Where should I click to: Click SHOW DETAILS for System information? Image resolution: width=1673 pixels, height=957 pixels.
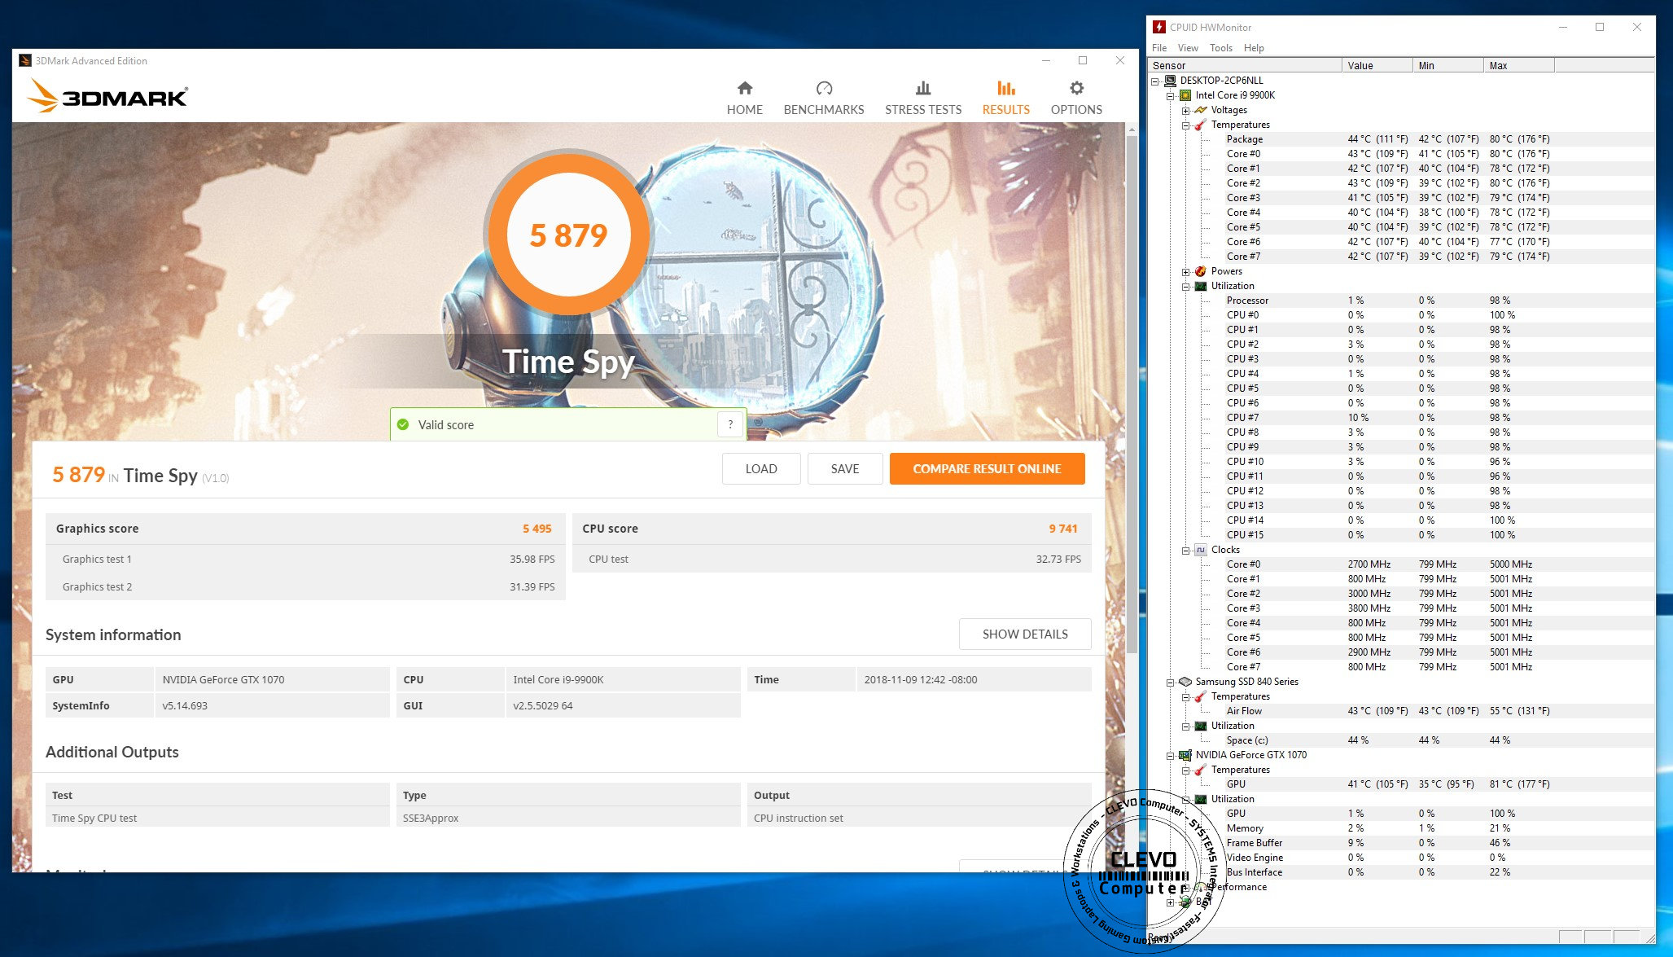click(1024, 634)
